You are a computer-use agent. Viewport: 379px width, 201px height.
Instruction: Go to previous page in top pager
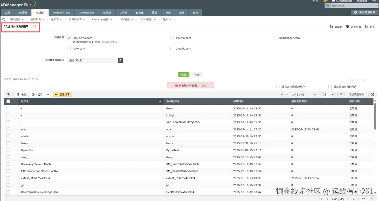(288, 94)
